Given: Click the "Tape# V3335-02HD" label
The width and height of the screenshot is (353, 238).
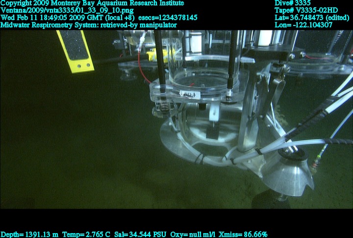Looking at the screenshot, I should pyautogui.click(x=306, y=10).
